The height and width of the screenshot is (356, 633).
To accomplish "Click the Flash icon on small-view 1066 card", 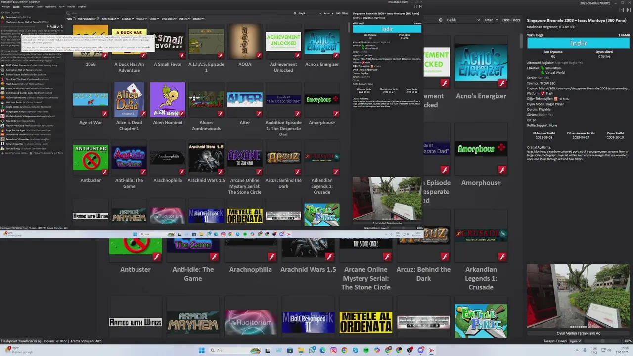I will pos(105,55).
